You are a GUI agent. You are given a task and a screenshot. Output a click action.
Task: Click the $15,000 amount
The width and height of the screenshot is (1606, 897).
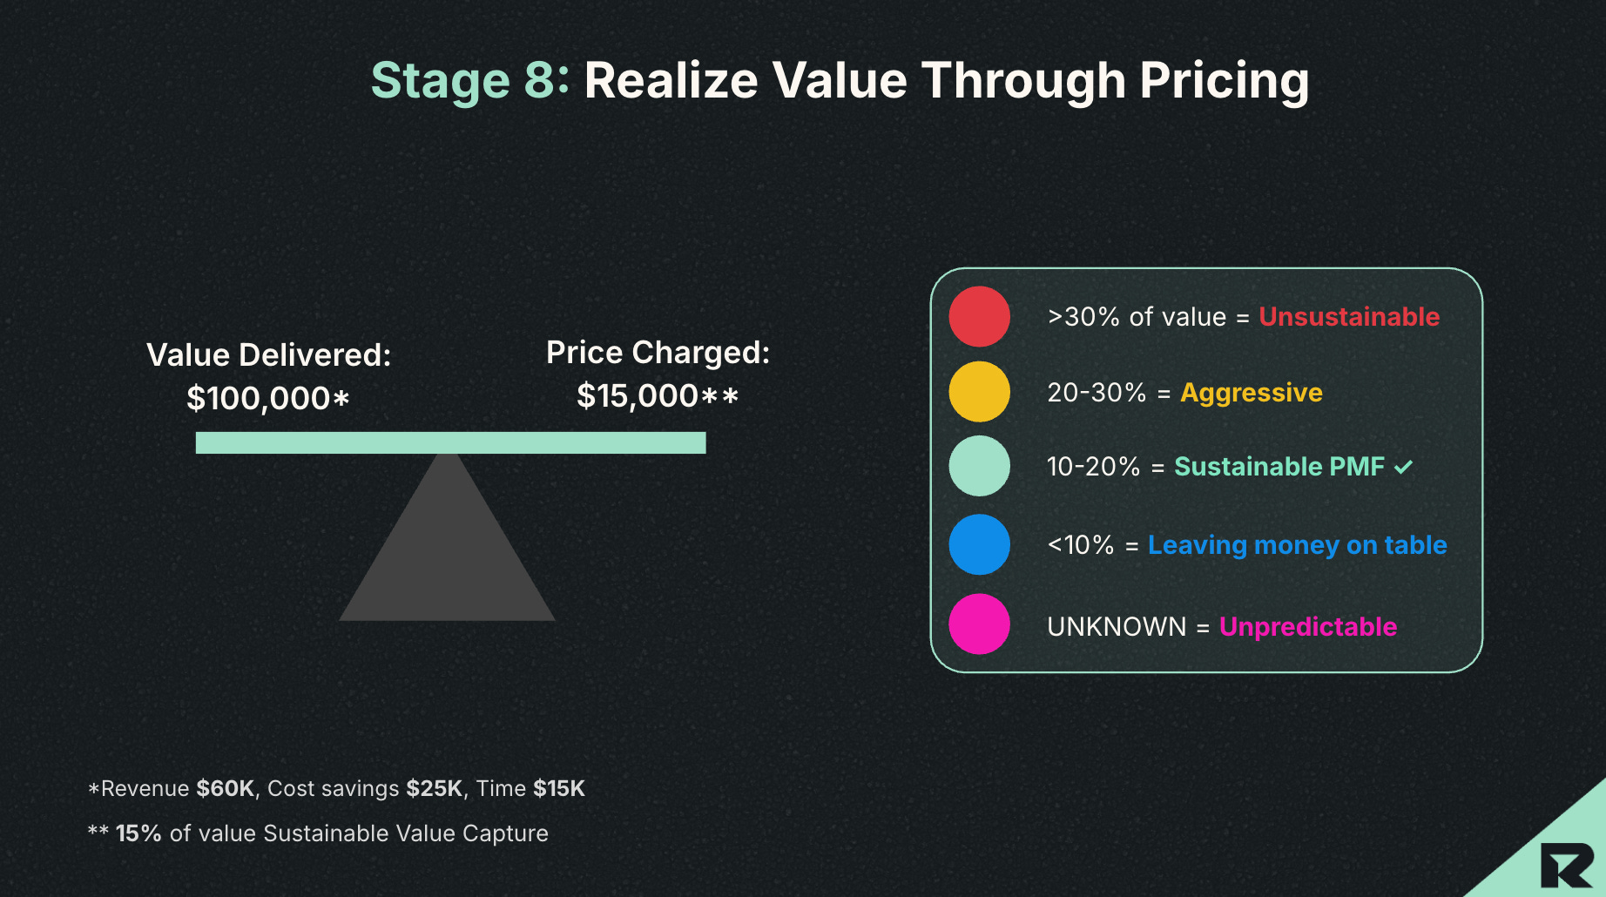(658, 396)
